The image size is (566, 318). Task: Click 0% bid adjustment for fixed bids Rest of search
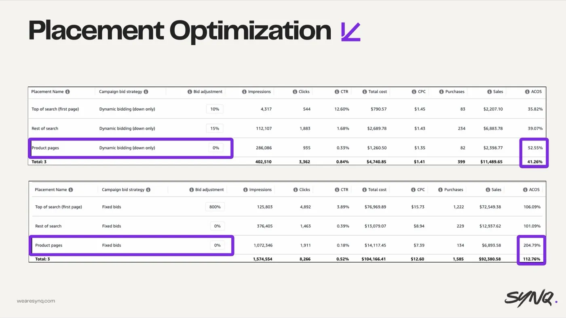218,226
